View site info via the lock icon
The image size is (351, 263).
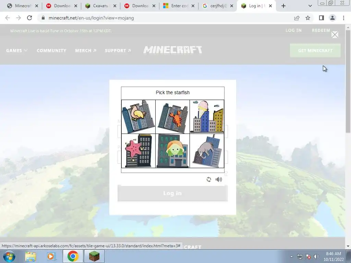click(x=43, y=18)
